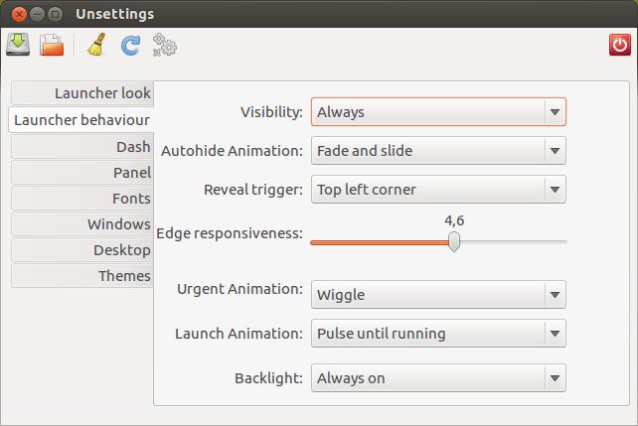
Task: Click the Edge responsiveness slider handle
Action: [x=454, y=242]
